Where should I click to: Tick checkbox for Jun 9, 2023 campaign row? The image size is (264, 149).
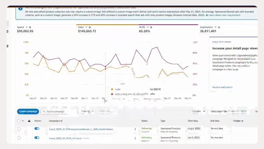click(19, 138)
